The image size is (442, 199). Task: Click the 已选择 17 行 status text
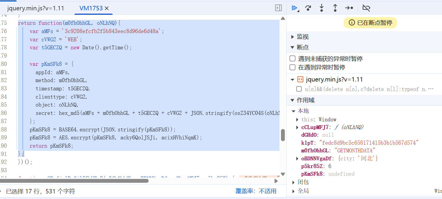pos(40,191)
